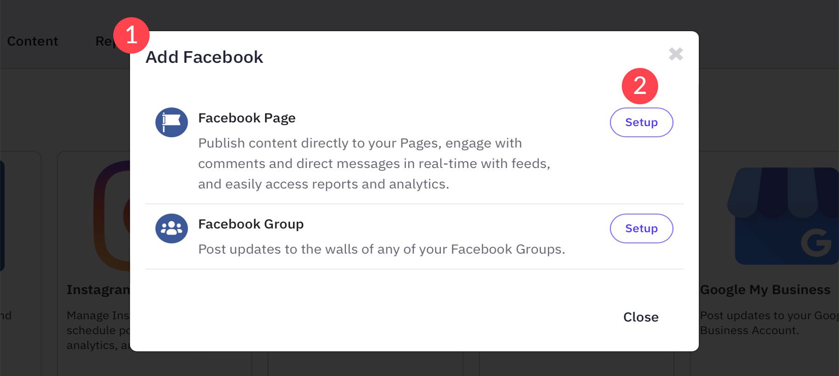This screenshot has width=839, height=376.
Task: Close the Add Facebook modal with the X
Action: coord(675,54)
